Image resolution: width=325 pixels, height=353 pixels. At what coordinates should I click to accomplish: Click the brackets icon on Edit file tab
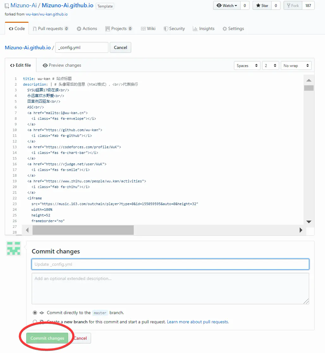tap(12, 65)
